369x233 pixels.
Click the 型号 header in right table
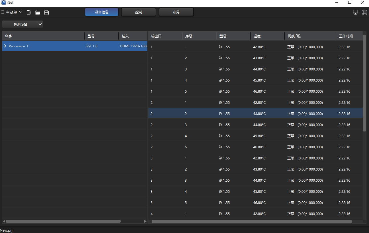pos(233,36)
